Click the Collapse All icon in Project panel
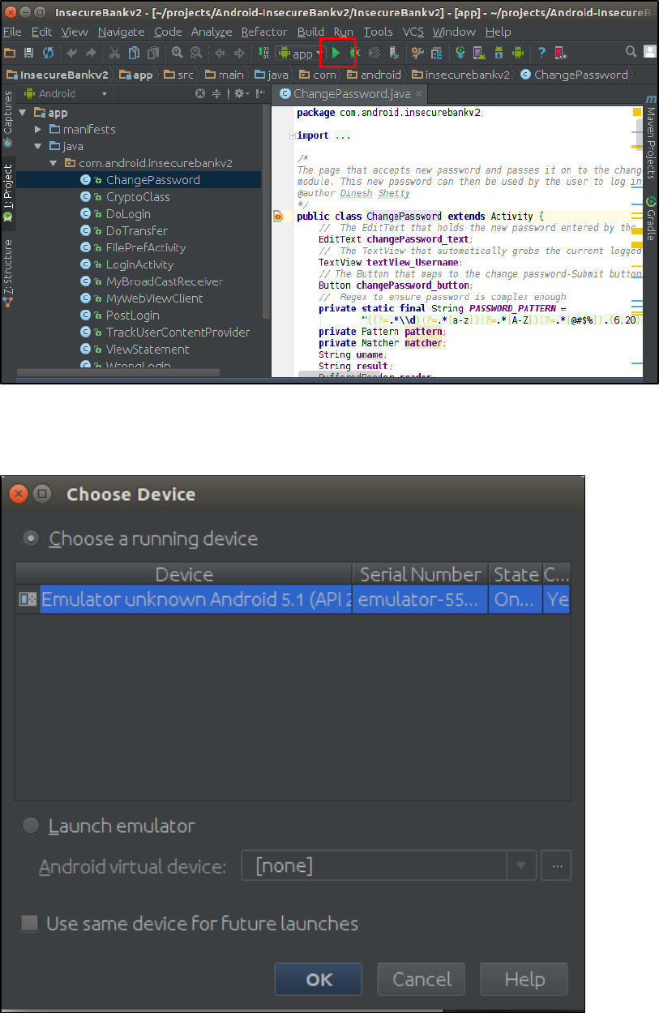Screen dimensions: 659x1013 pyautogui.click(x=216, y=94)
